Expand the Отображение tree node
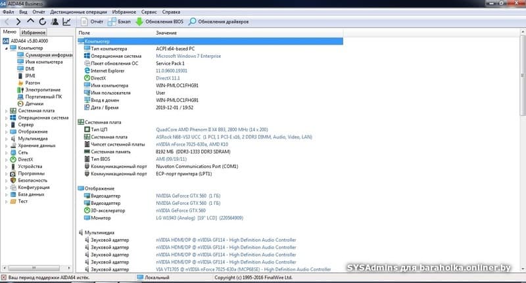This screenshot has width=526, height=283. [6, 131]
